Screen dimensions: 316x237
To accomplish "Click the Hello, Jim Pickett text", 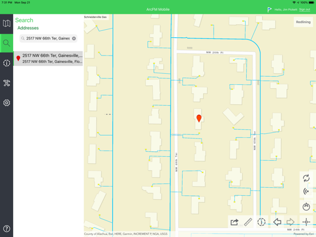I will [286, 10].
